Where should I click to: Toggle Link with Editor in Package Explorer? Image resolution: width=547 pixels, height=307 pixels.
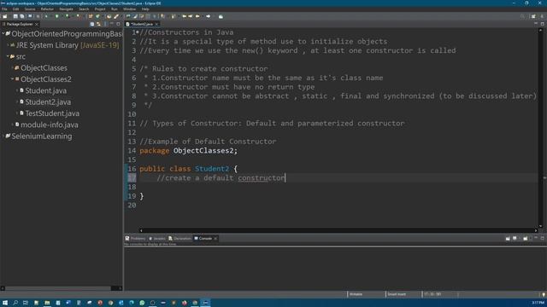click(99, 24)
